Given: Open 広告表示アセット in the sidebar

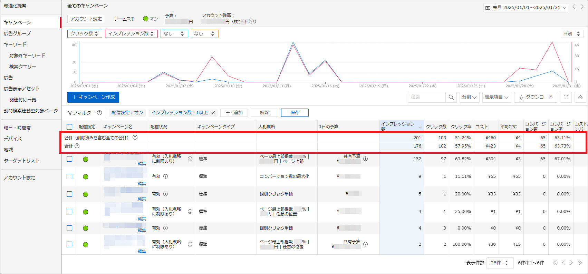Looking at the screenshot, I should coord(22,89).
